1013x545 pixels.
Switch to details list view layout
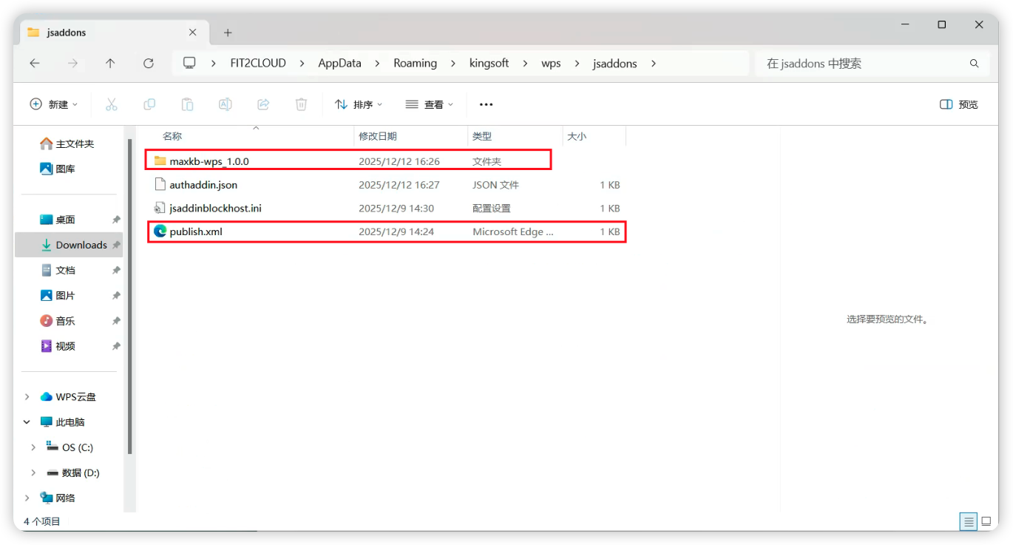(x=969, y=521)
